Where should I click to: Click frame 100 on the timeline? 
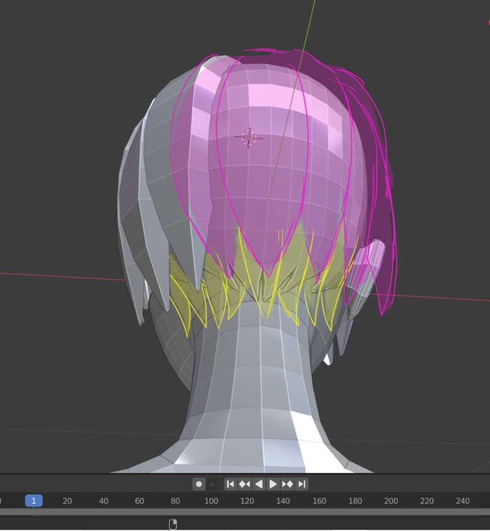point(211,501)
